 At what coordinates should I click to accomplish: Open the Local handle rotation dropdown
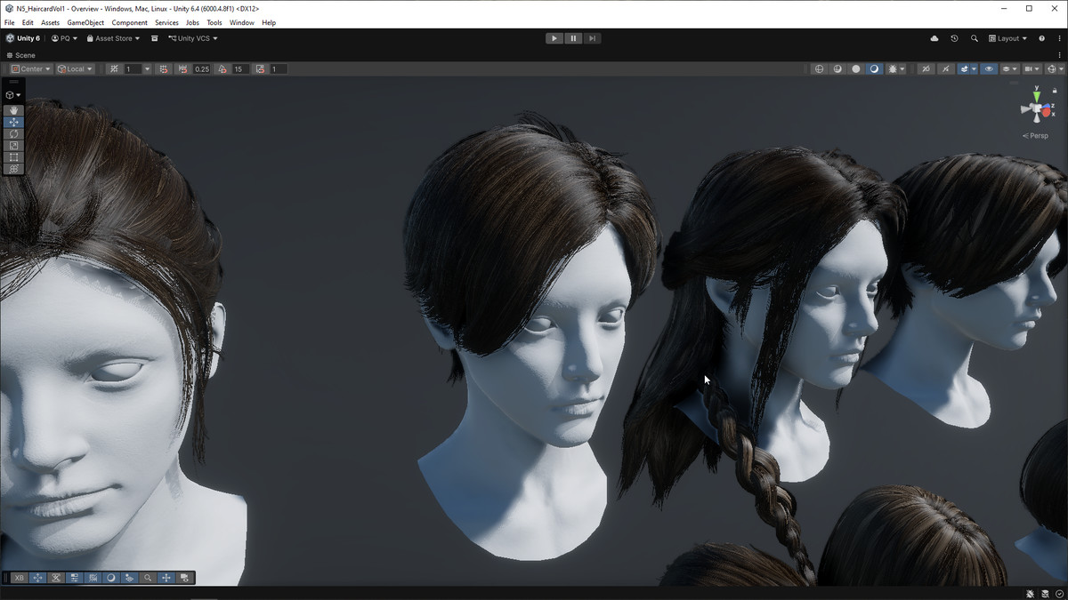[x=75, y=68]
